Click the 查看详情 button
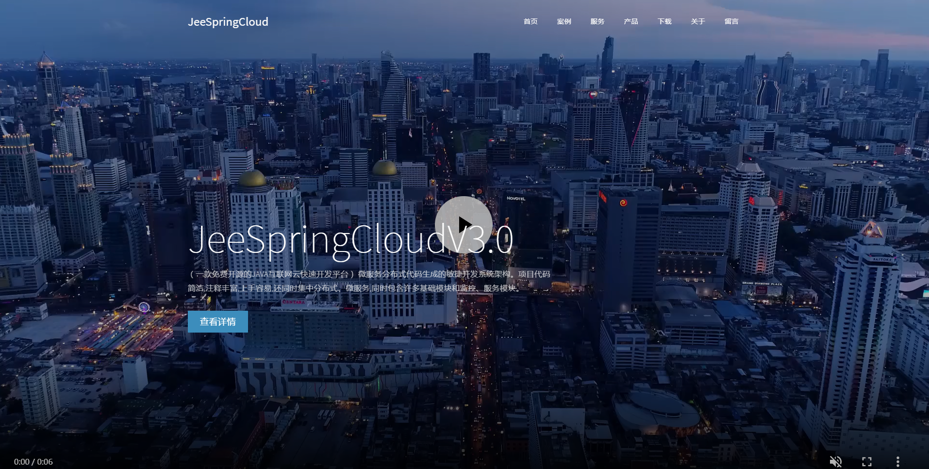The height and width of the screenshot is (469, 929). 217,321
